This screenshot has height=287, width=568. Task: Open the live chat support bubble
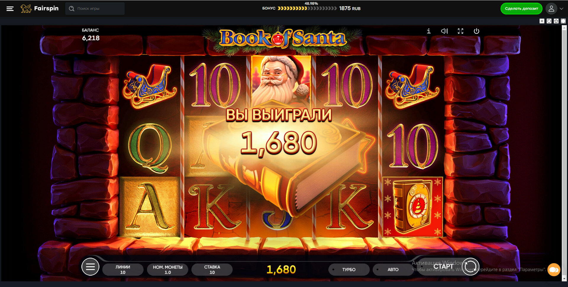554,270
